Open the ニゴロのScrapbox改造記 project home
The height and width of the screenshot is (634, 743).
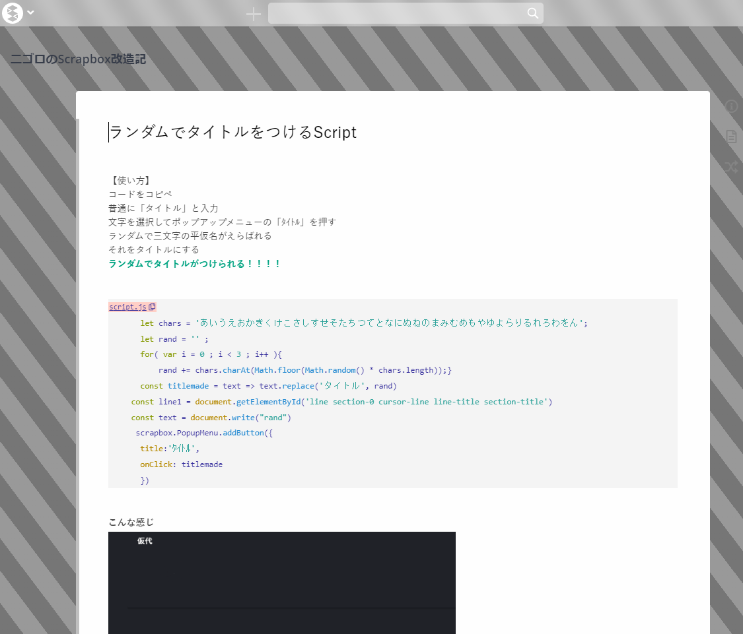pos(78,59)
